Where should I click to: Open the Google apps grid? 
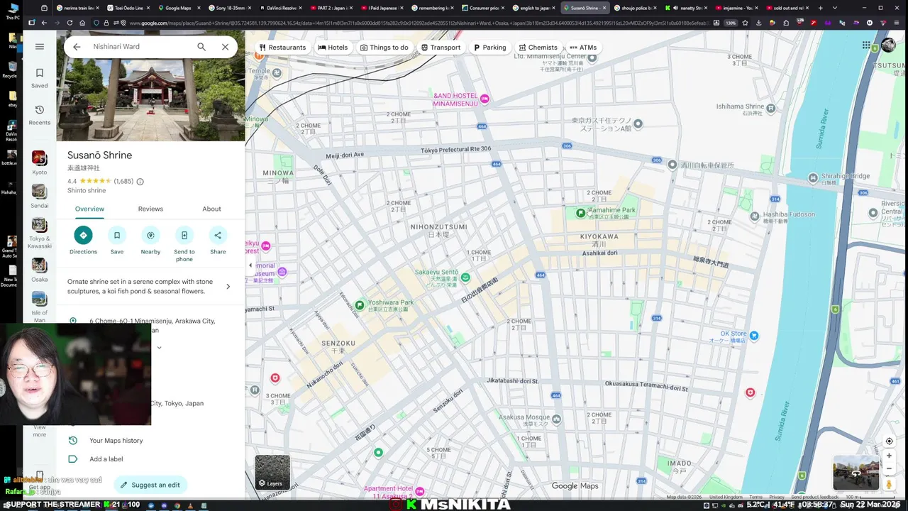click(x=866, y=45)
